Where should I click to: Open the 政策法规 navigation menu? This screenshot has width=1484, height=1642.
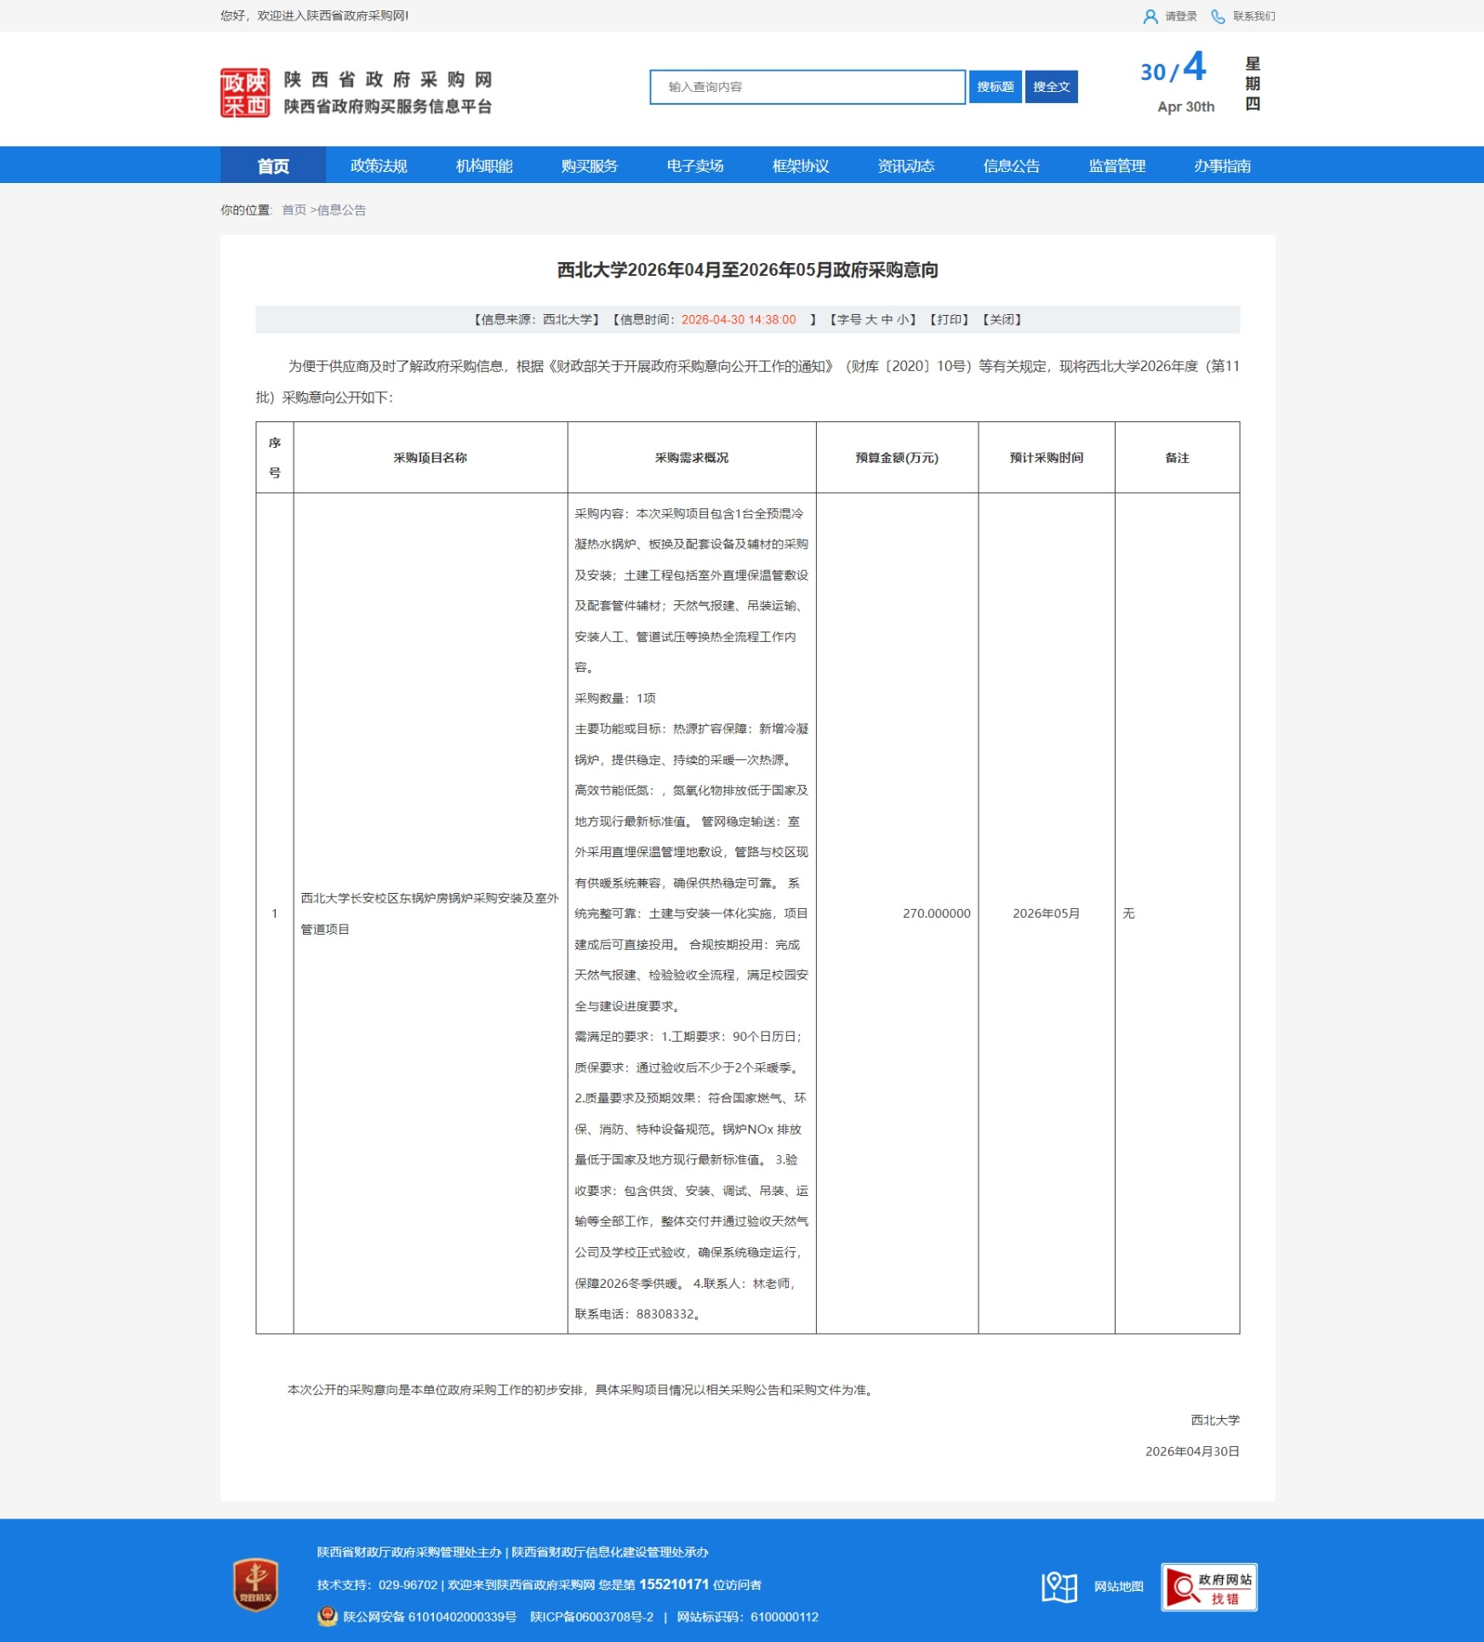379,166
